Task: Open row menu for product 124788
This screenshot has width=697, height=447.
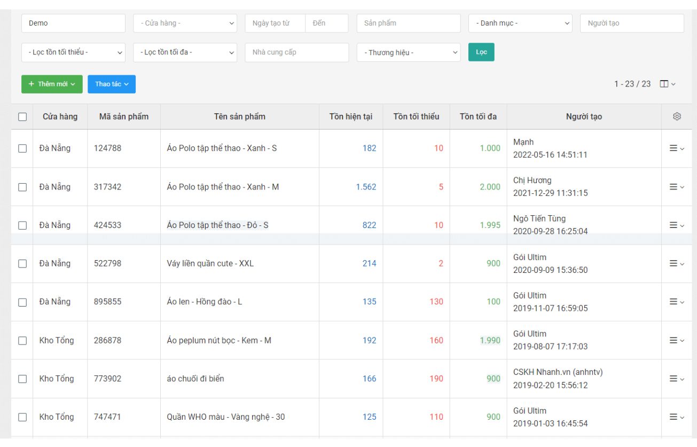Action: 676,148
